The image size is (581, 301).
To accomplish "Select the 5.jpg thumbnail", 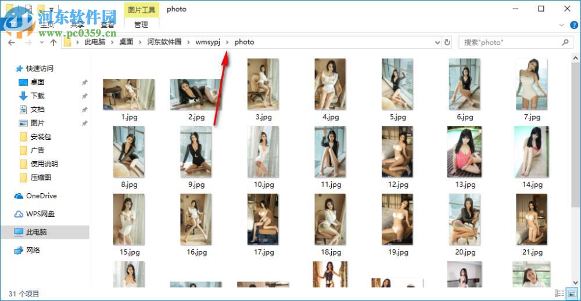I will click(x=397, y=84).
